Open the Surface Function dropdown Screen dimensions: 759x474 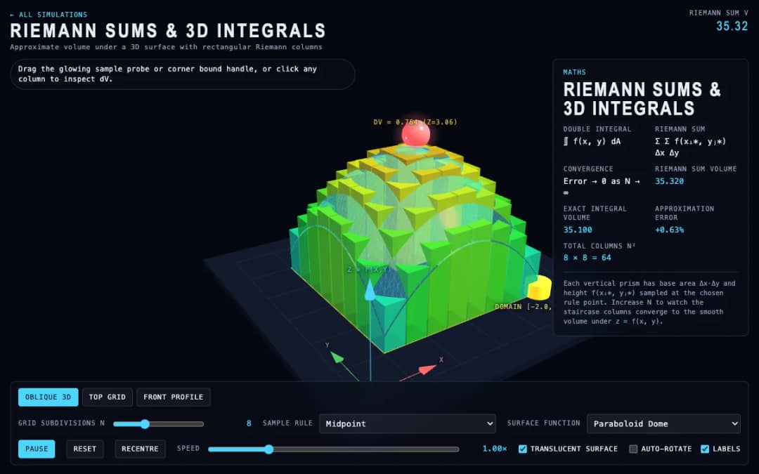(663, 423)
